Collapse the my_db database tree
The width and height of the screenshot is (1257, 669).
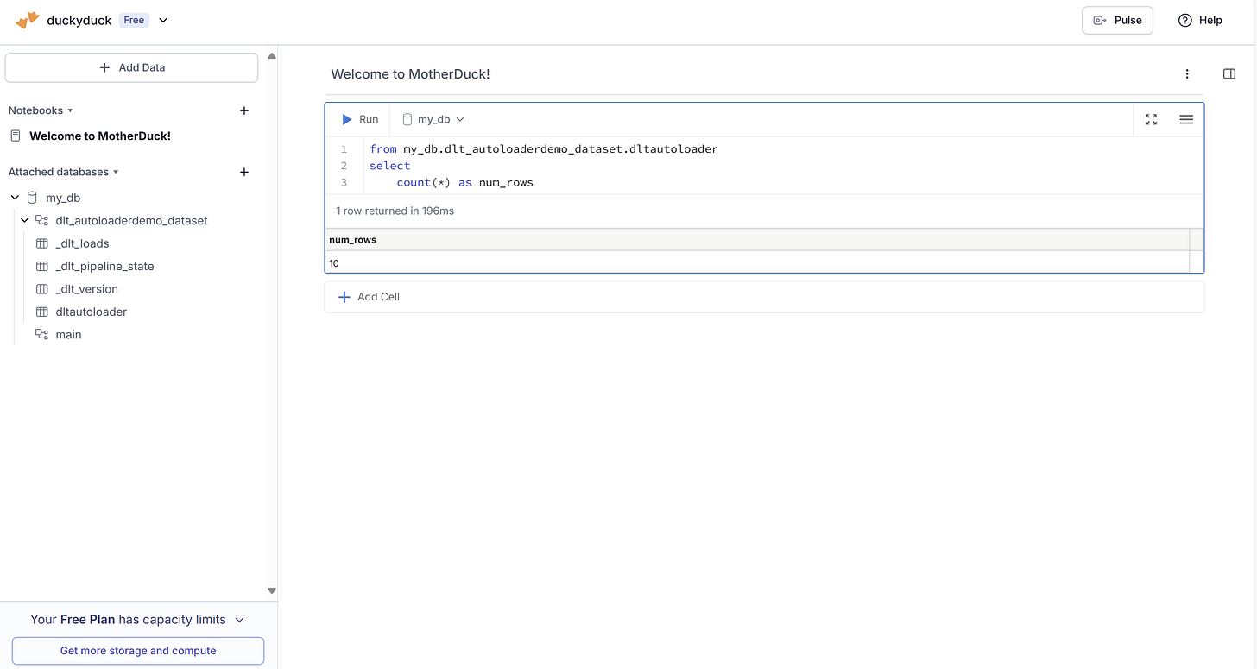(x=14, y=197)
